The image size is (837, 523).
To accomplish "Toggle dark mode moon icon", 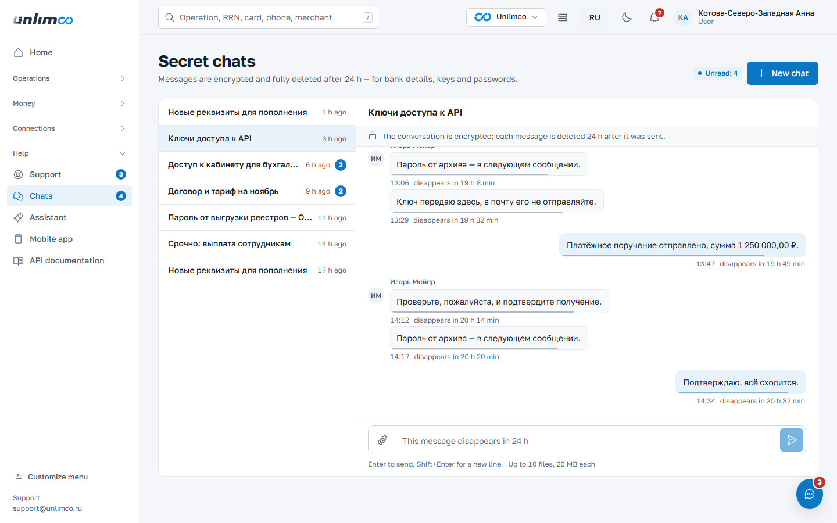I will (x=627, y=17).
